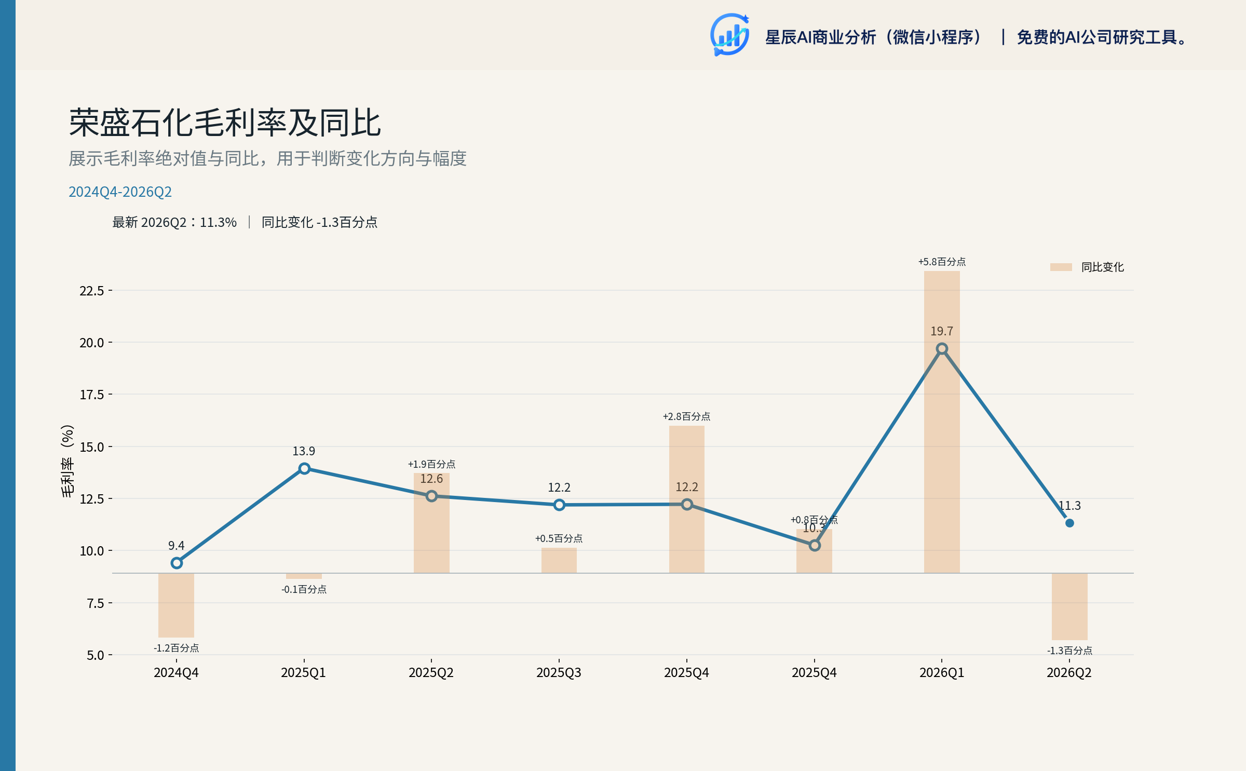Click the -0.1百分点 bar label

(304, 589)
